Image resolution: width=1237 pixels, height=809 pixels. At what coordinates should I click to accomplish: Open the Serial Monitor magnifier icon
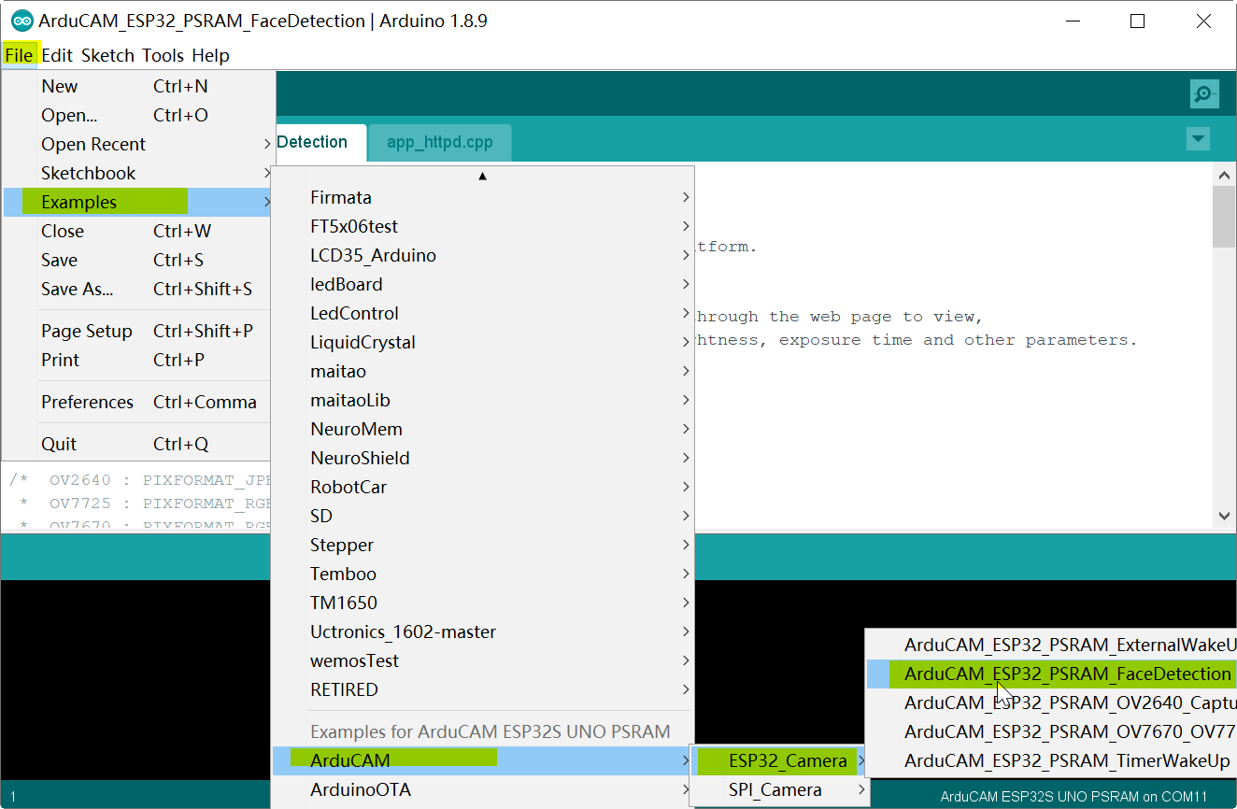point(1204,93)
